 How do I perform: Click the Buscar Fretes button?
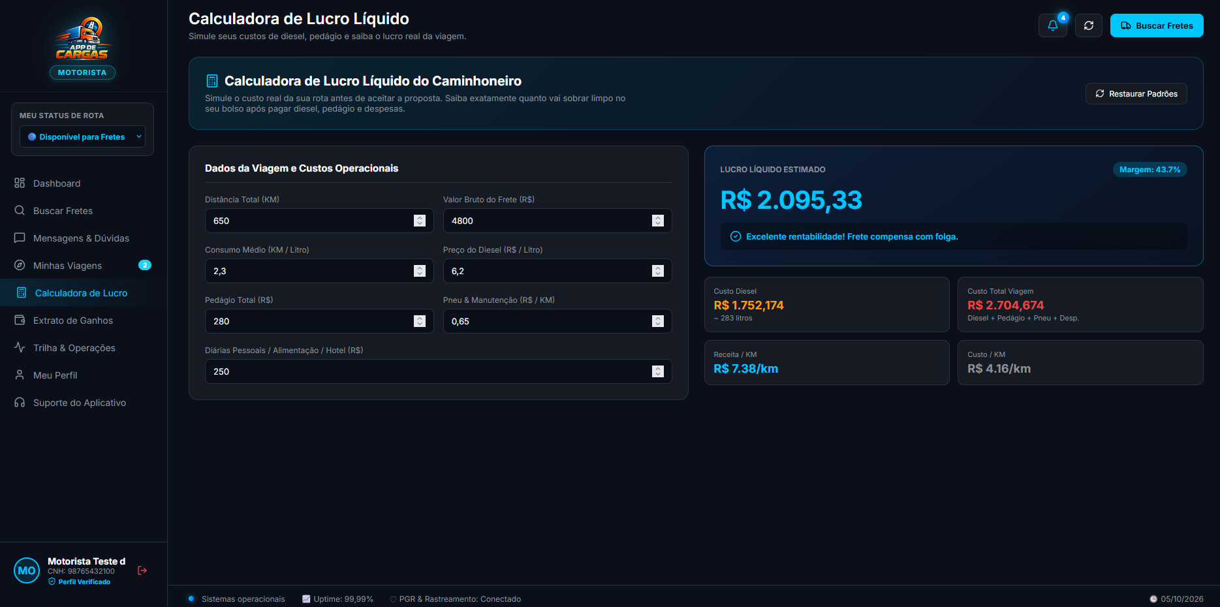click(x=1157, y=25)
